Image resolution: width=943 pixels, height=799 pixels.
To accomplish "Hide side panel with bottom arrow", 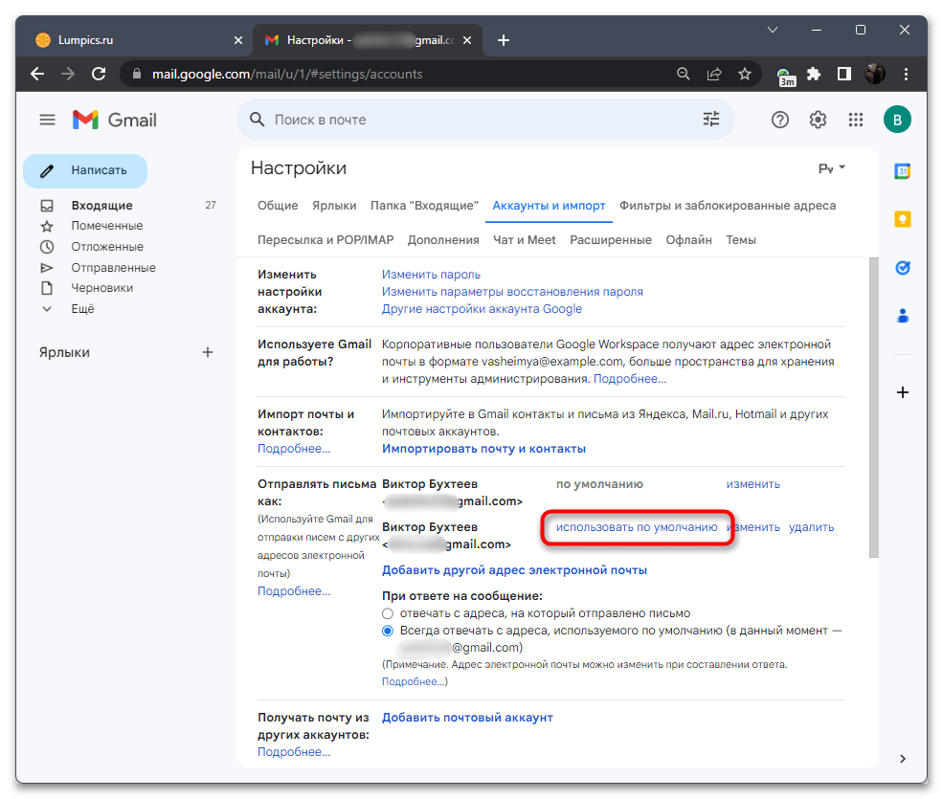I will tap(902, 759).
